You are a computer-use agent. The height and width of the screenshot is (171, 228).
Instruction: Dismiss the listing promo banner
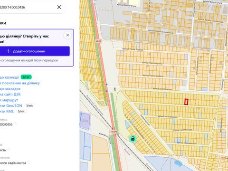coord(67,35)
